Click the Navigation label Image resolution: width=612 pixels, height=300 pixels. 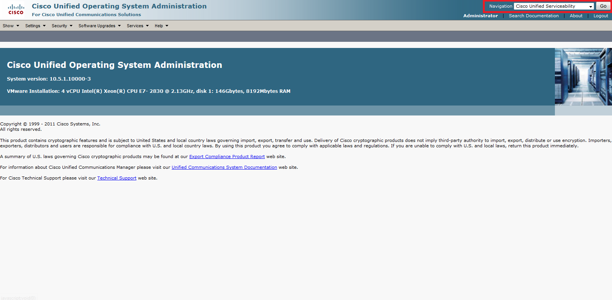click(500, 6)
